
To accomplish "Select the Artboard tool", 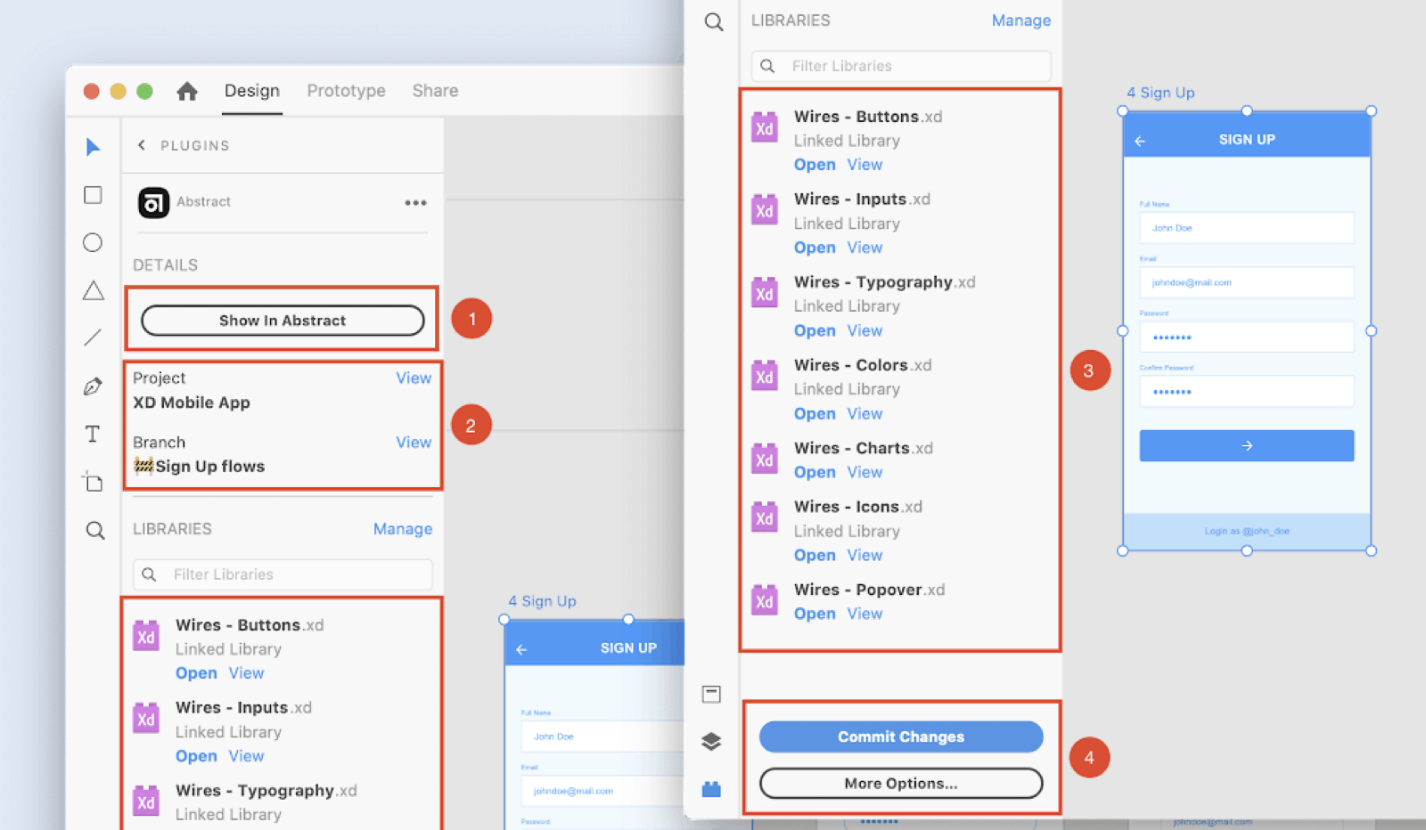I will (93, 482).
